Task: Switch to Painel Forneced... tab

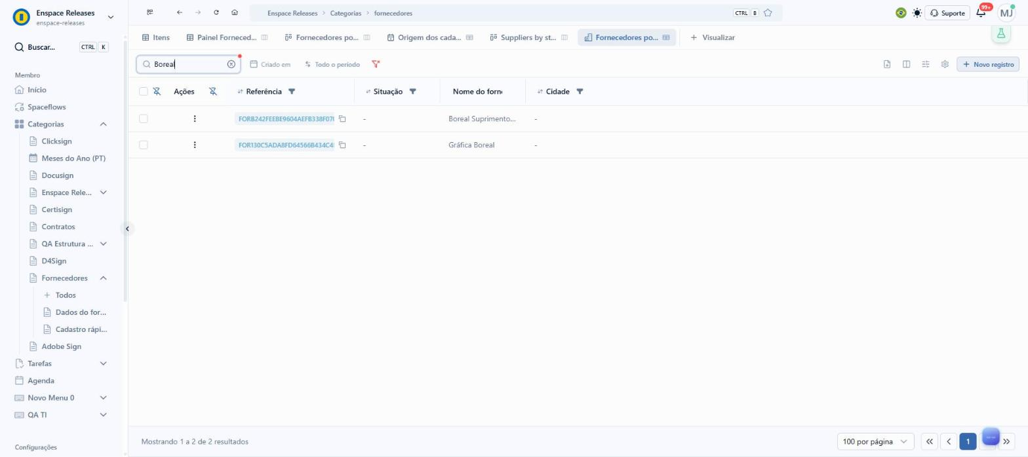Action: [x=227, y=37]
